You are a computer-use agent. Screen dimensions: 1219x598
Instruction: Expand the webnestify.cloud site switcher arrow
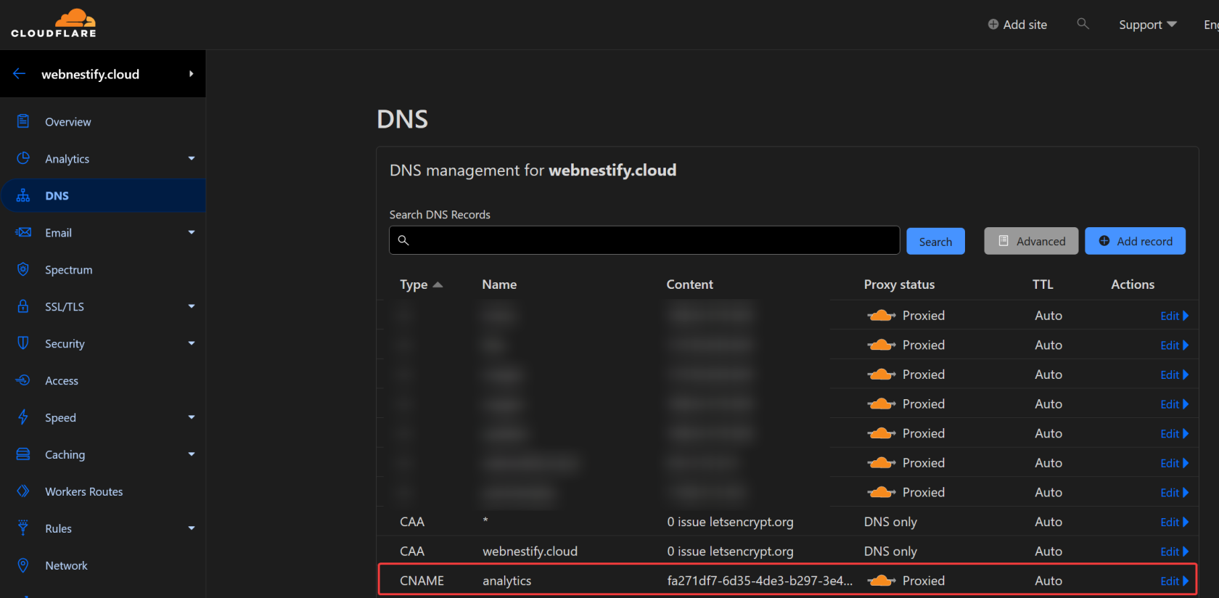pyautogui.click(x=191, y=74)
